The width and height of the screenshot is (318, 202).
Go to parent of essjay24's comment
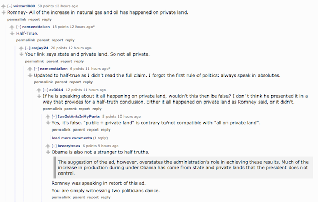pos(52,61)
